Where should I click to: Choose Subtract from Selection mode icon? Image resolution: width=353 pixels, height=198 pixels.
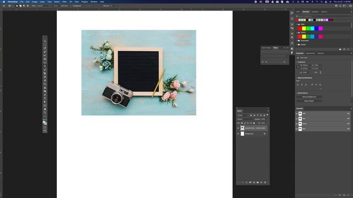(24, 6)
